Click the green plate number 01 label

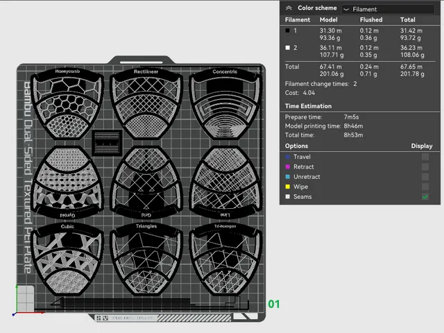click(274, 304)
